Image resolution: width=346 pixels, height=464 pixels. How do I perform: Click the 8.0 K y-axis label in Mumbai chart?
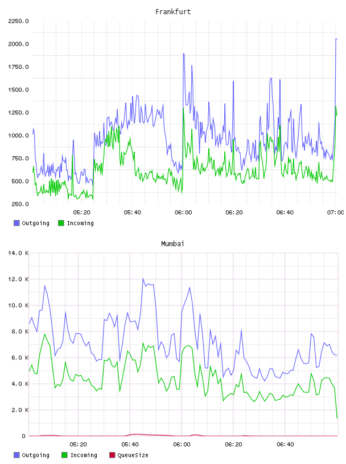coord(20,332)
